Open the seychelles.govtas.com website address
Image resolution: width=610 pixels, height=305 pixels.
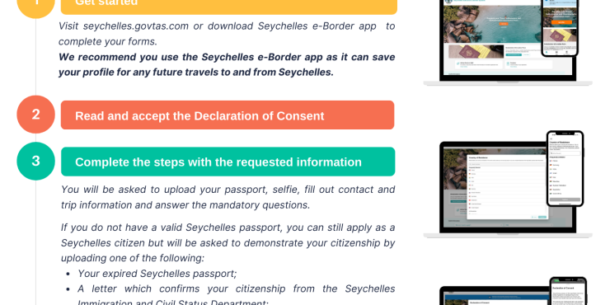pyautogui.click(x=136, y=26)
